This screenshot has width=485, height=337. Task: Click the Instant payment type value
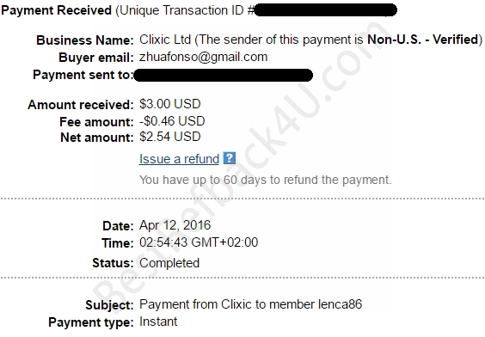tap(158, 322)
